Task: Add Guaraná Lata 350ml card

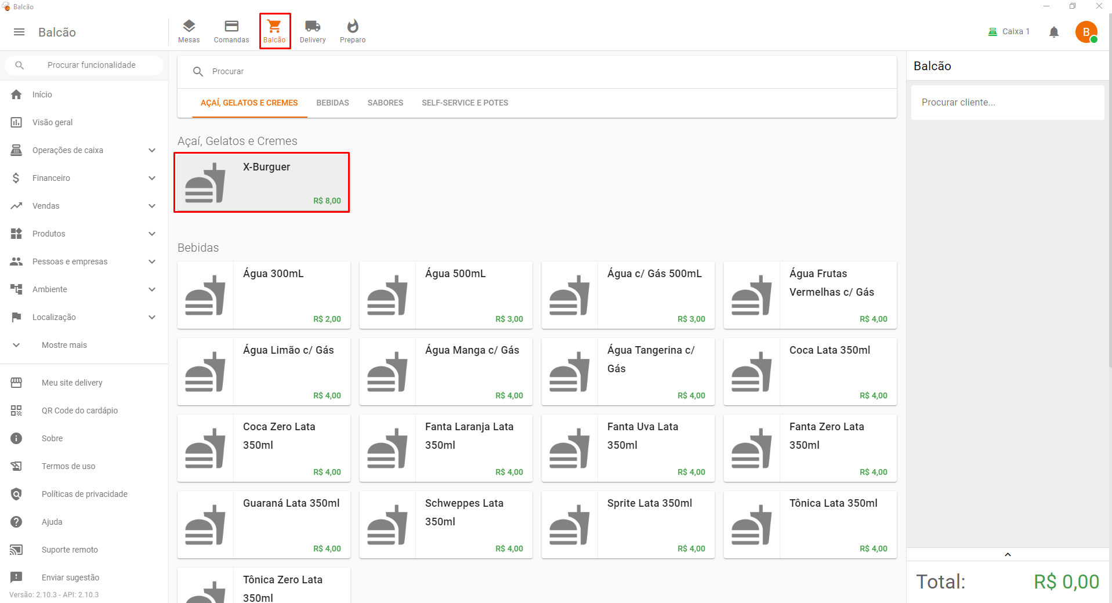Action: point(263,525)
